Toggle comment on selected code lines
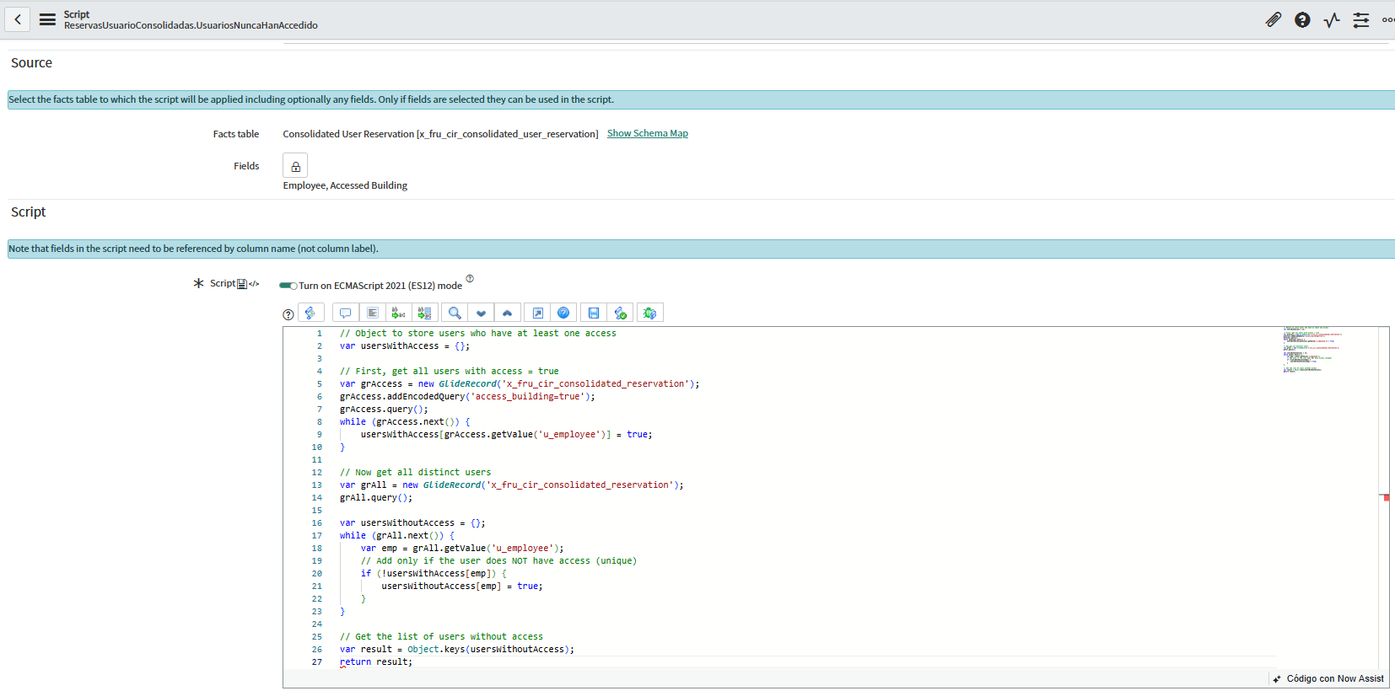The width and height of the screenshot is (1395, 691). point(345,313)
